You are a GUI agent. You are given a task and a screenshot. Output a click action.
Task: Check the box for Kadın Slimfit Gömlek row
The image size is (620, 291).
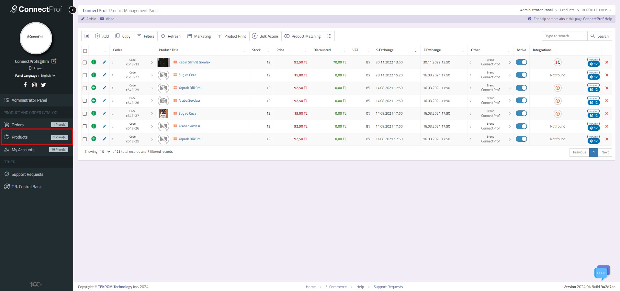tap(85, 62)
